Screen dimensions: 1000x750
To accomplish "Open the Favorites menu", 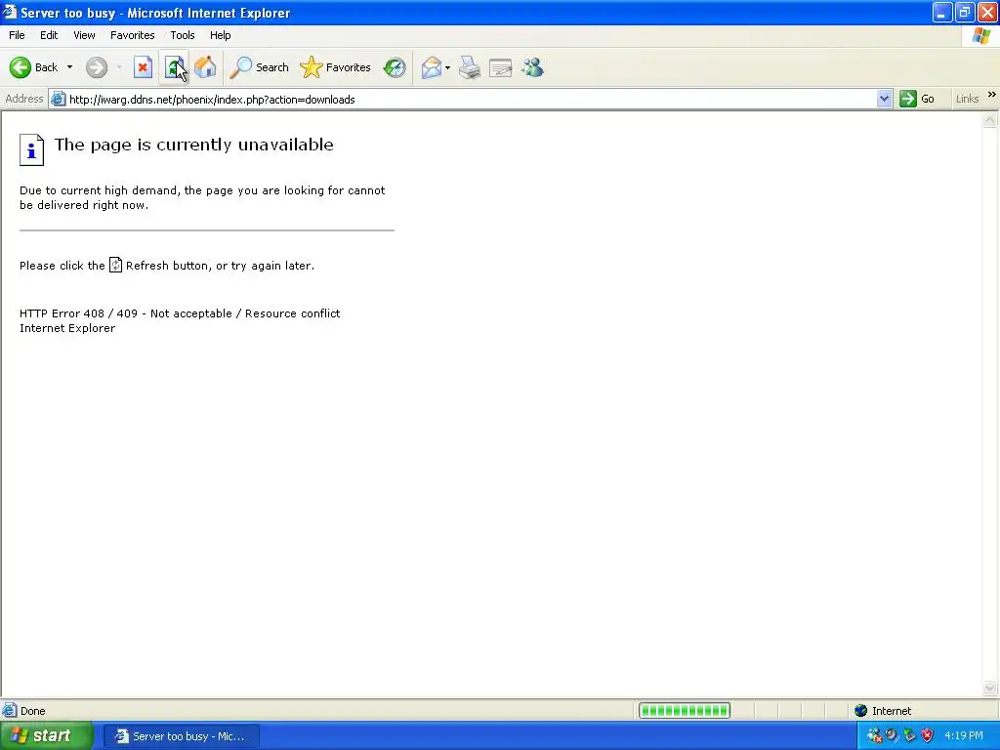I will pyautogui.click(x=132, y=35).
